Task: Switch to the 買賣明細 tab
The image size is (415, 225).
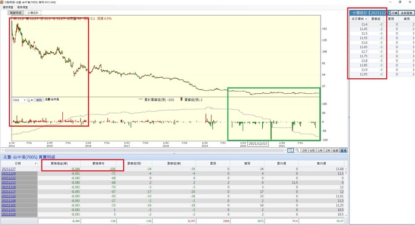Action: pyautogui.click(x=16, y=13)
